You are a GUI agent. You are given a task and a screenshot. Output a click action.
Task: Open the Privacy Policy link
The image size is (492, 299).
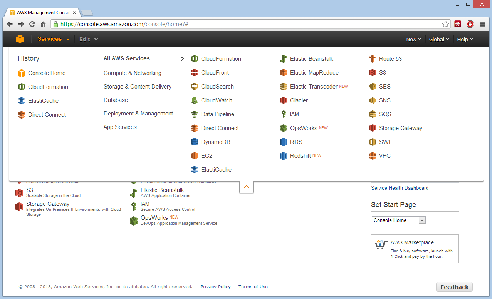pyautogui.click(x=215, y=287)
